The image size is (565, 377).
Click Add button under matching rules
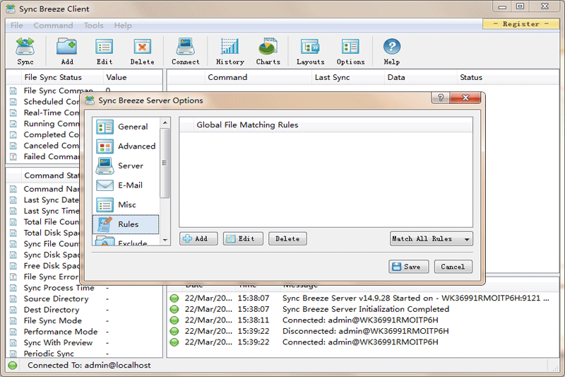coord(198,238)
